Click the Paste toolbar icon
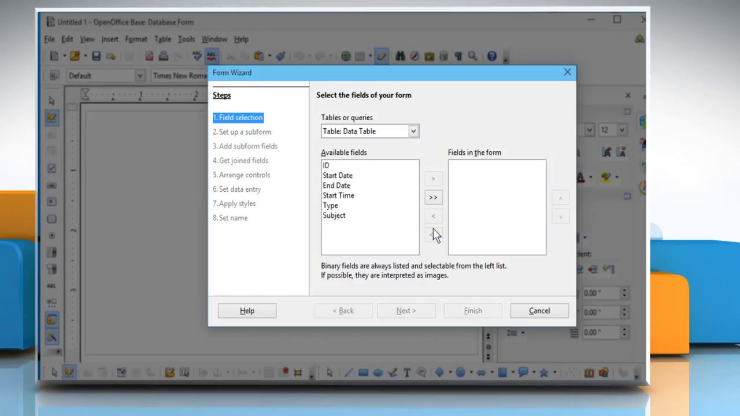 [x=259, y=56]
